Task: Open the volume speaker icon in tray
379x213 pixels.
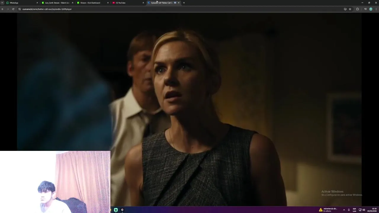Action: [x=364, y=210]
